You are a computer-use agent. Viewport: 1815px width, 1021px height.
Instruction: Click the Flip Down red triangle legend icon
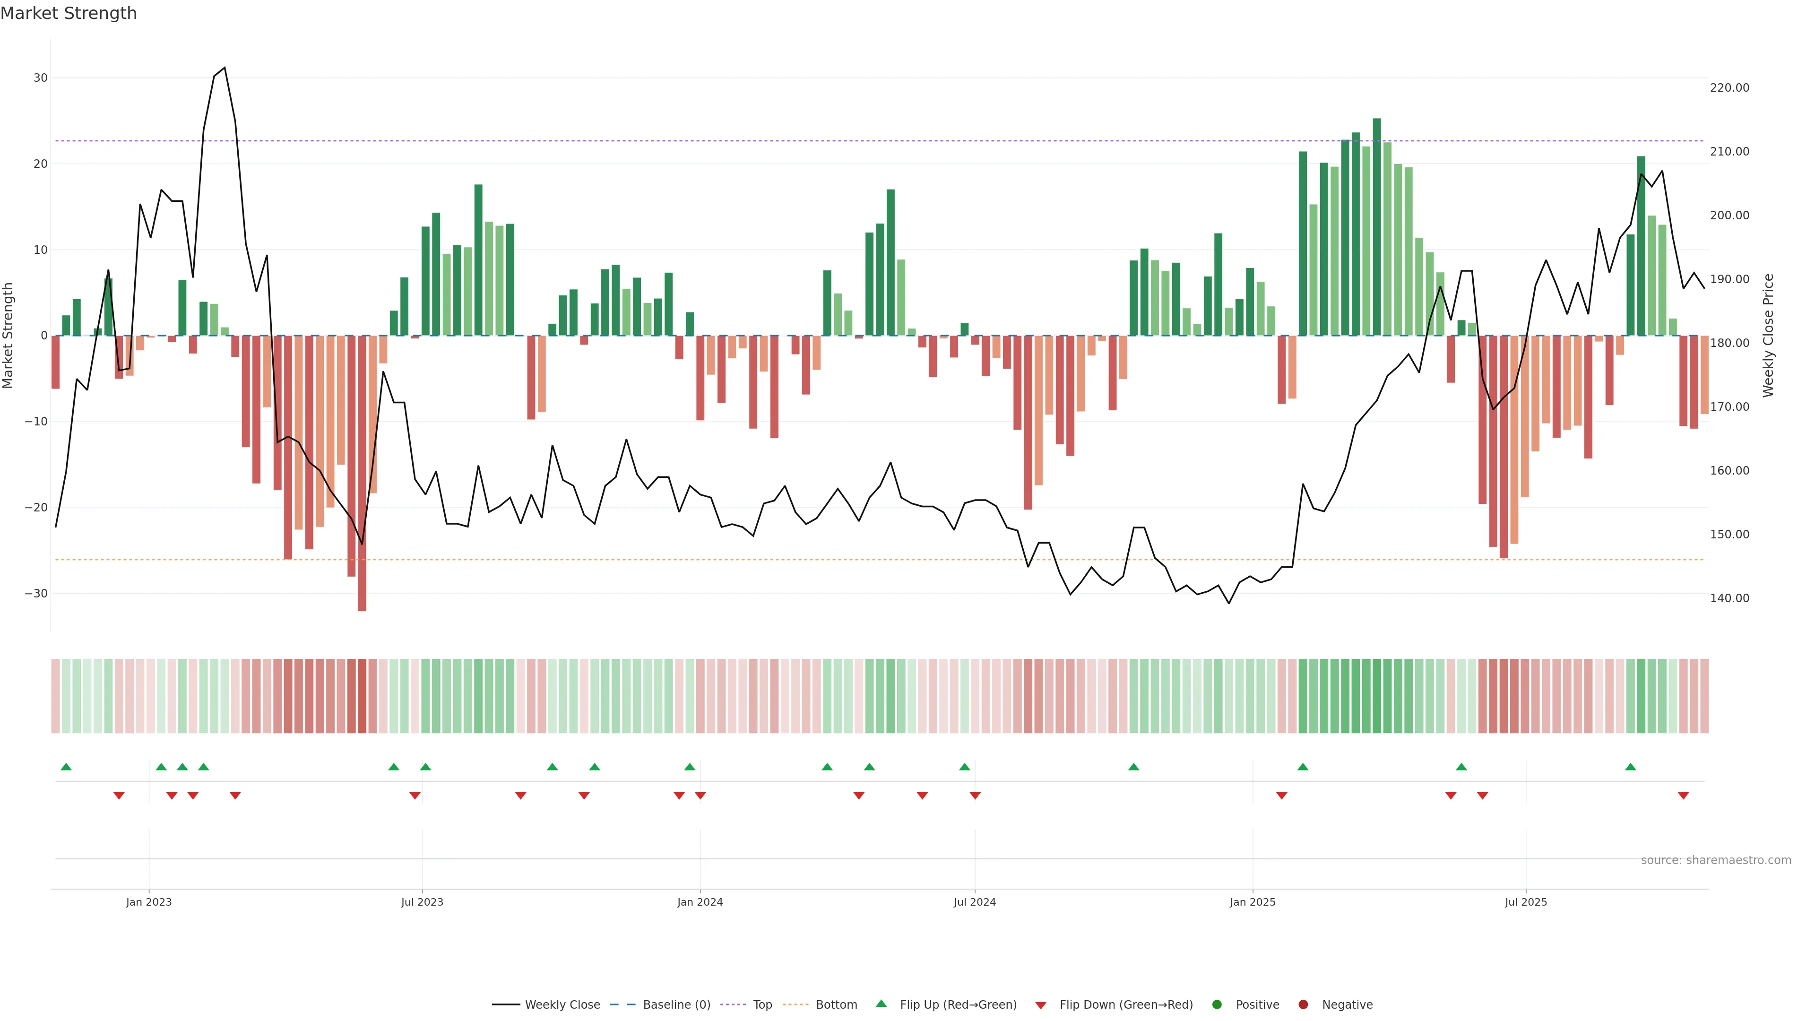1041,1005
